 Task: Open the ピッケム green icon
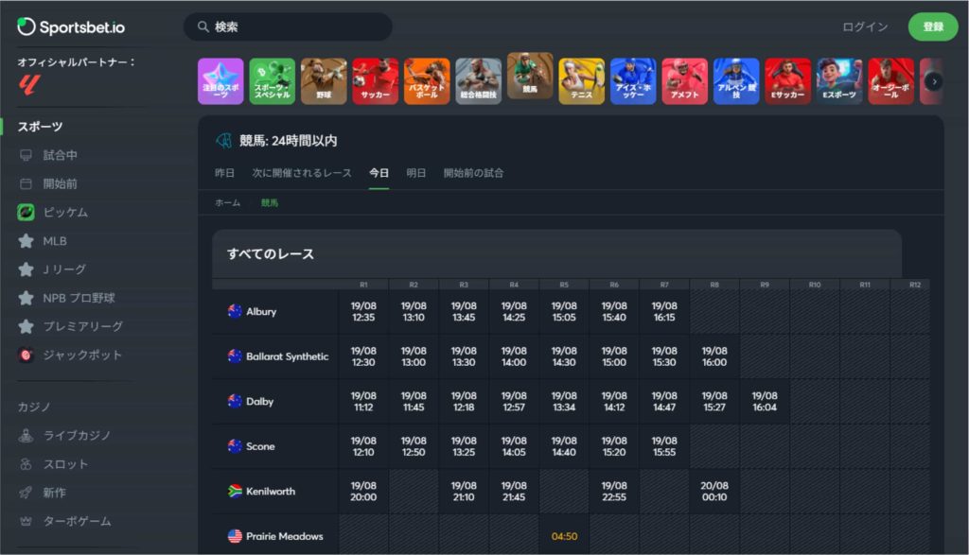[x=26, y=212]
